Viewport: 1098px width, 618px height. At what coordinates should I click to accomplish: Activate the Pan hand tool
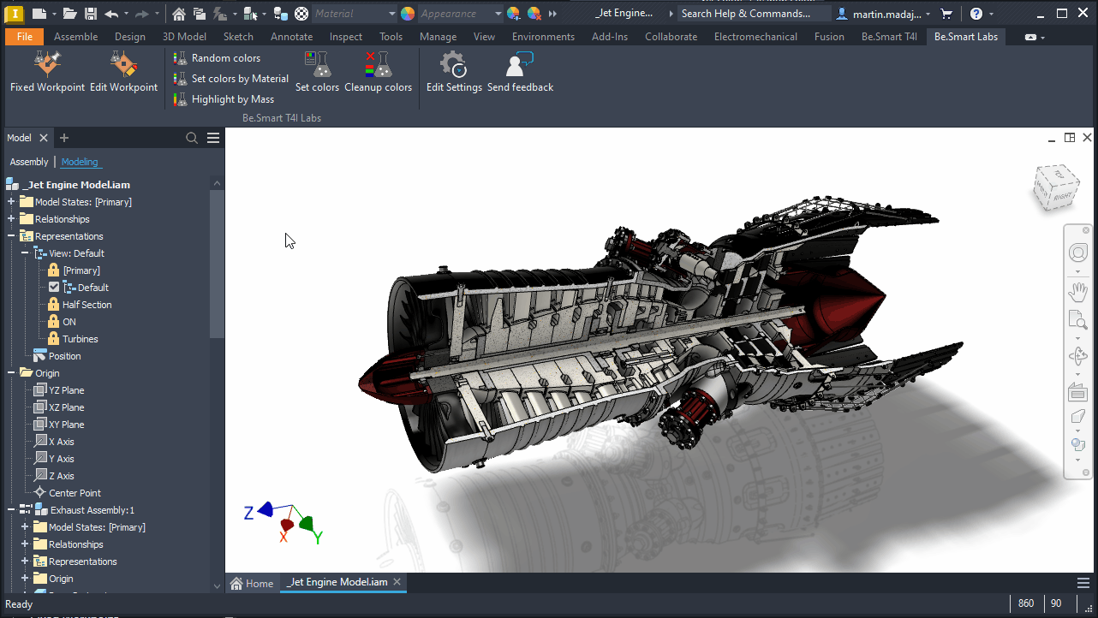click(x=1077, y=292)
